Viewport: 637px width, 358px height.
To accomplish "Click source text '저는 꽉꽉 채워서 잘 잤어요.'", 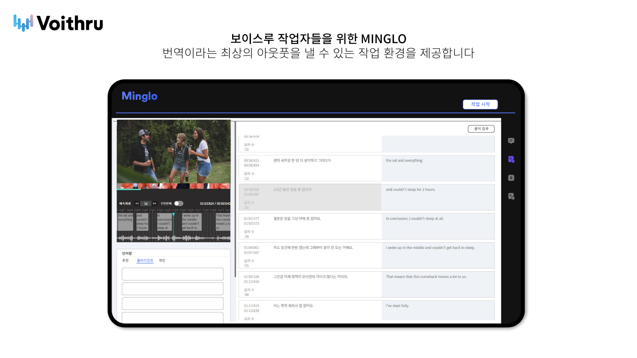I will pos(293,306).
